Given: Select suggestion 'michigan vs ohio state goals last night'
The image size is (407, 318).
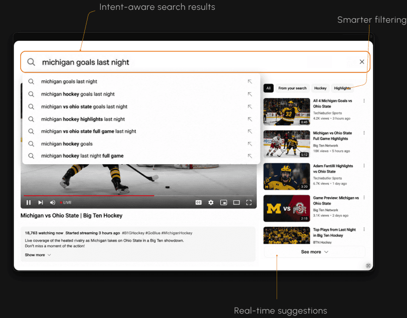Looking at the screenshot, I should (141, 106).
